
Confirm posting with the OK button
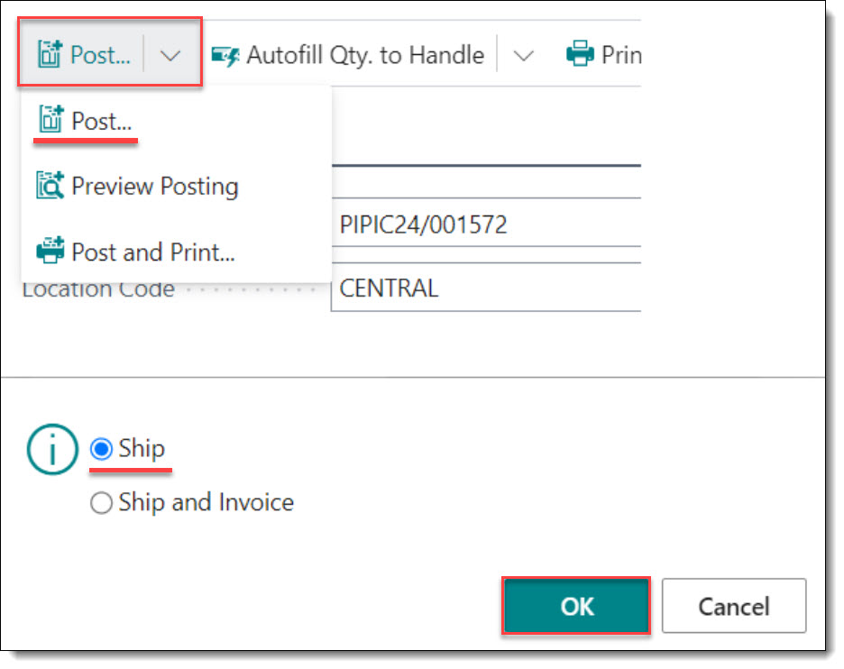[576, 607]
